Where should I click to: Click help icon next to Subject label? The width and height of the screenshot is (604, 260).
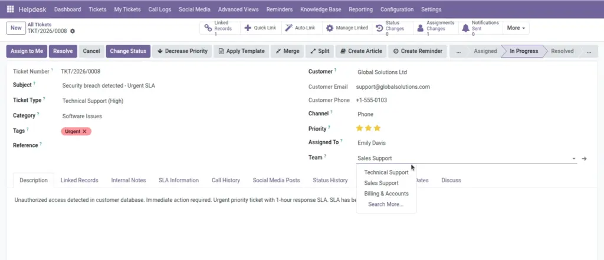click(34, 83)
